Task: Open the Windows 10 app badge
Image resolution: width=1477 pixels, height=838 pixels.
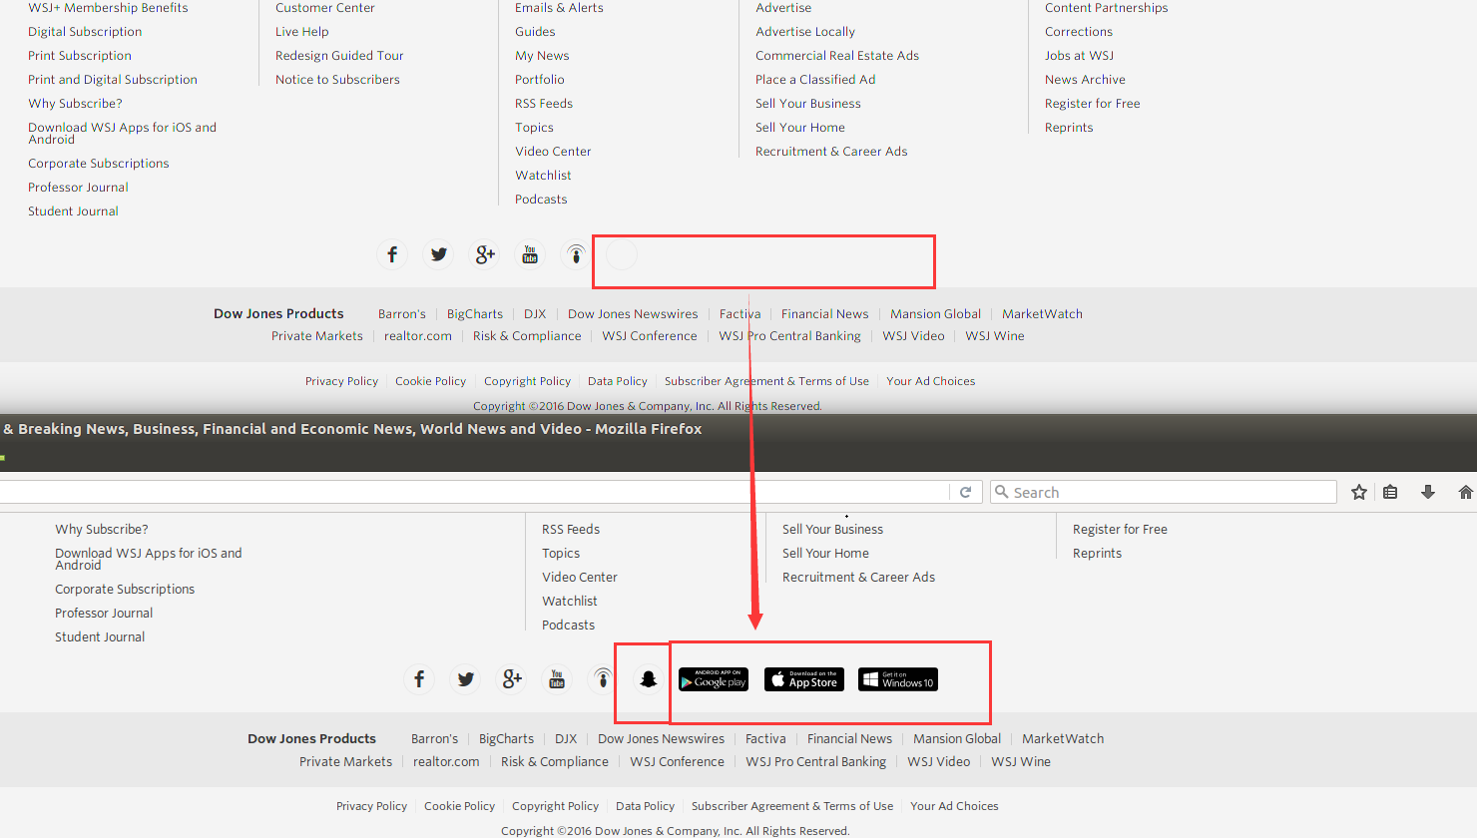Action: click(x=898, y=679)
